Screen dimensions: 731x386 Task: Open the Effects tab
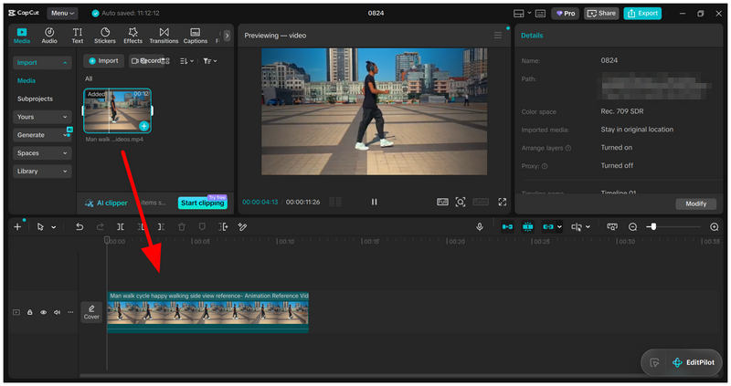[x=132, y=36]
